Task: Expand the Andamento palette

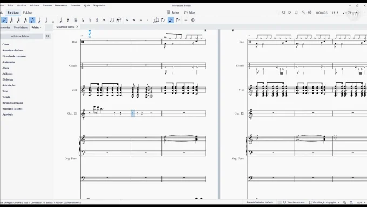Action: [9, 62]
